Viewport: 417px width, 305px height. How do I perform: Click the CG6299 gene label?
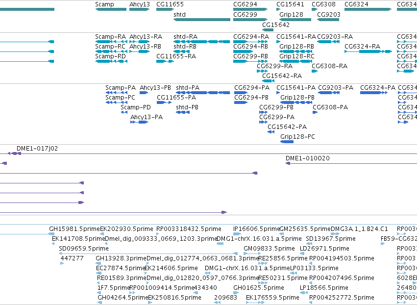245,15
